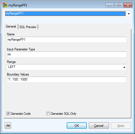135x134 pixels.
Task: Enable the Generate SQL Only checkbox
Action: tap(48, 114)
